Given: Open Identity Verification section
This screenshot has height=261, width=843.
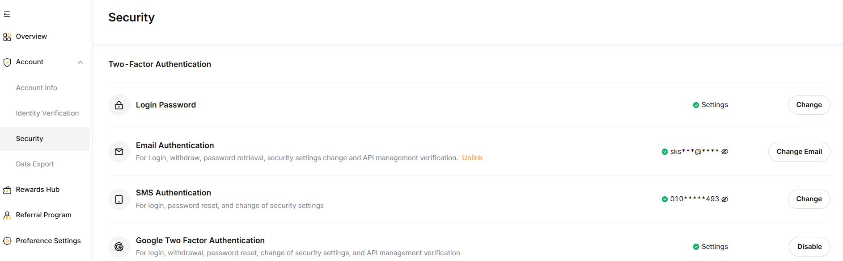Looking at the screenshot, I should tap(47, 113).
